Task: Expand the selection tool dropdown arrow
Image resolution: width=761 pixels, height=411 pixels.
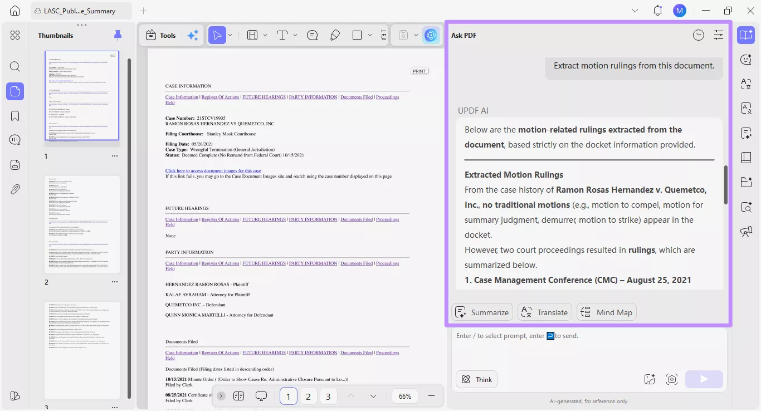Action: 230,35
